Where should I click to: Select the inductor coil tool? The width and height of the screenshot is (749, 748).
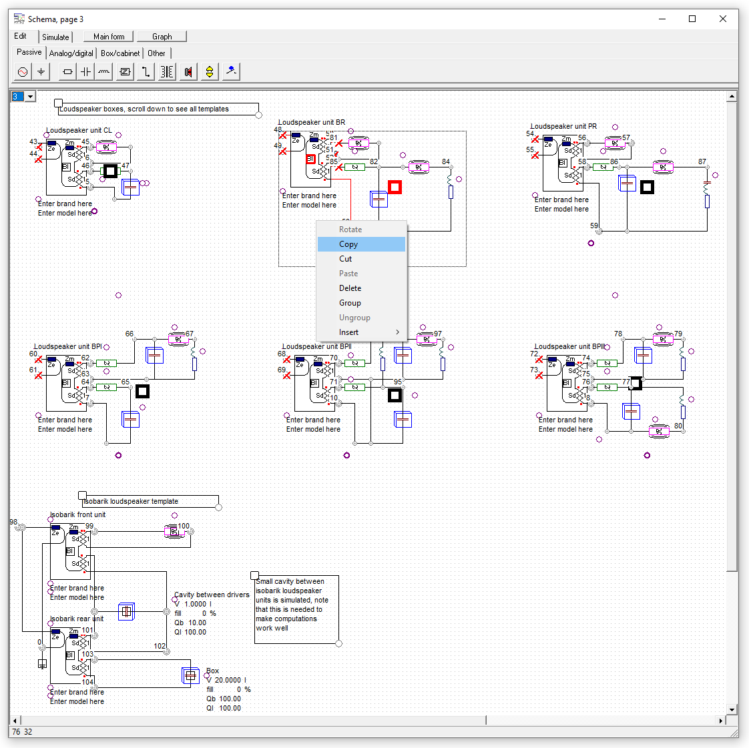point(103,71)
